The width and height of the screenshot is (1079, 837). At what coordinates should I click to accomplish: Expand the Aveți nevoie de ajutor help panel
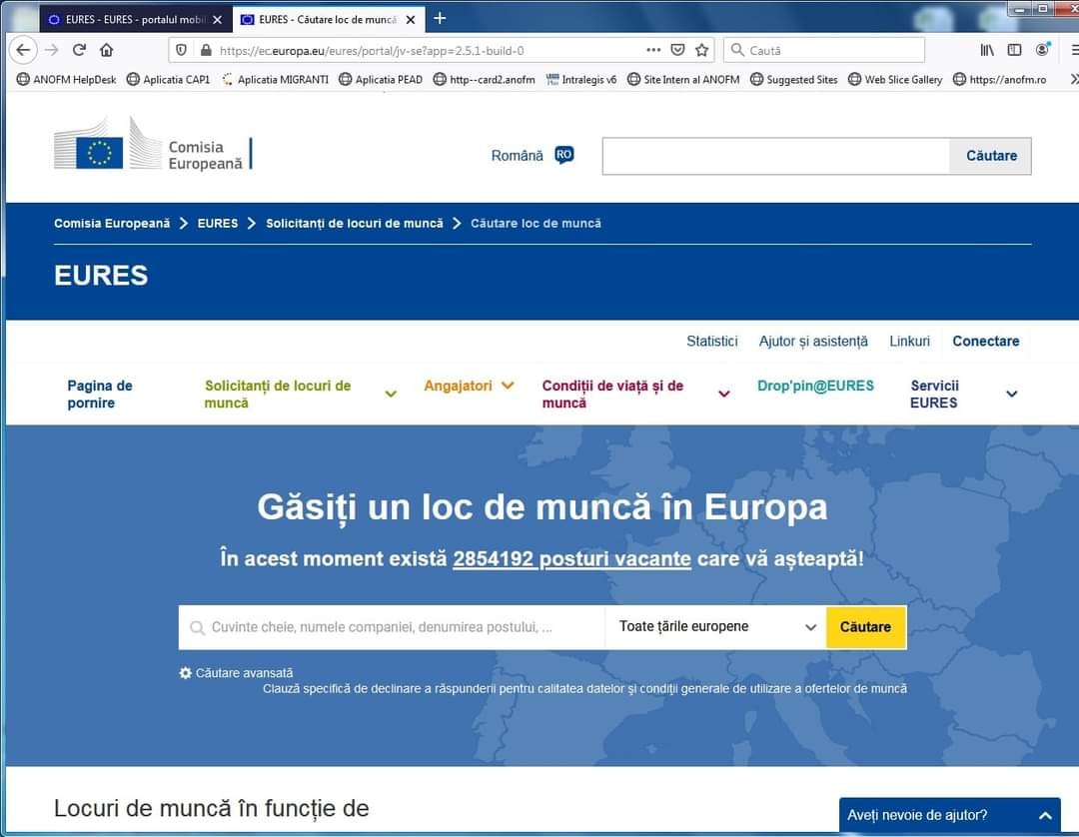point(950,815)
